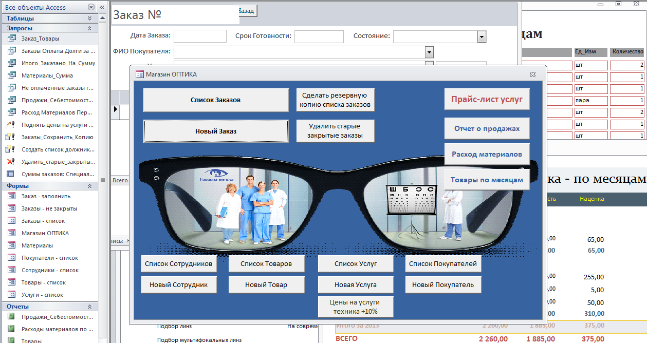Image resolution: width=647 pixels, height=343 pixels.
Task: Open Отчет о продажах button
Action: (x=487, y=128)
